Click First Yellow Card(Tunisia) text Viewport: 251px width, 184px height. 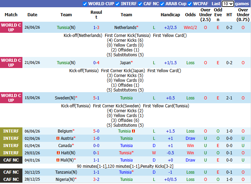click(x=166, y=106)
